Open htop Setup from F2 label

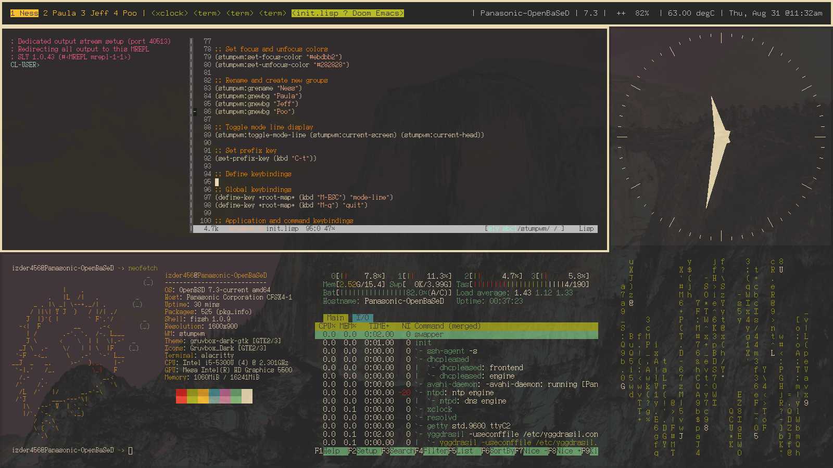tap(367, 451)
